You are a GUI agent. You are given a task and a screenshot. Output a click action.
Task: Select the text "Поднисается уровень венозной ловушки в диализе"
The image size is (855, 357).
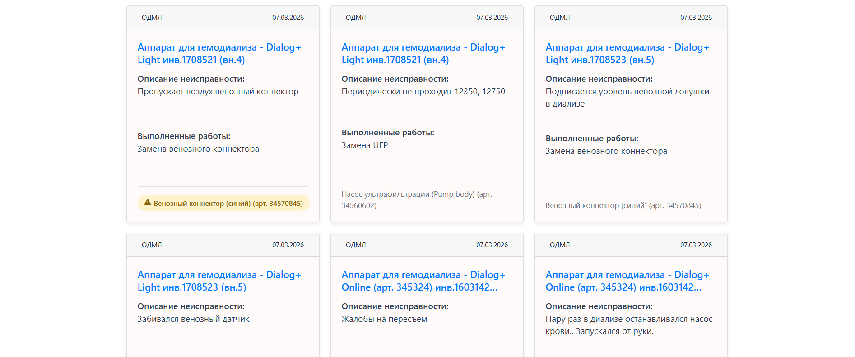click(x=627, y=97)
